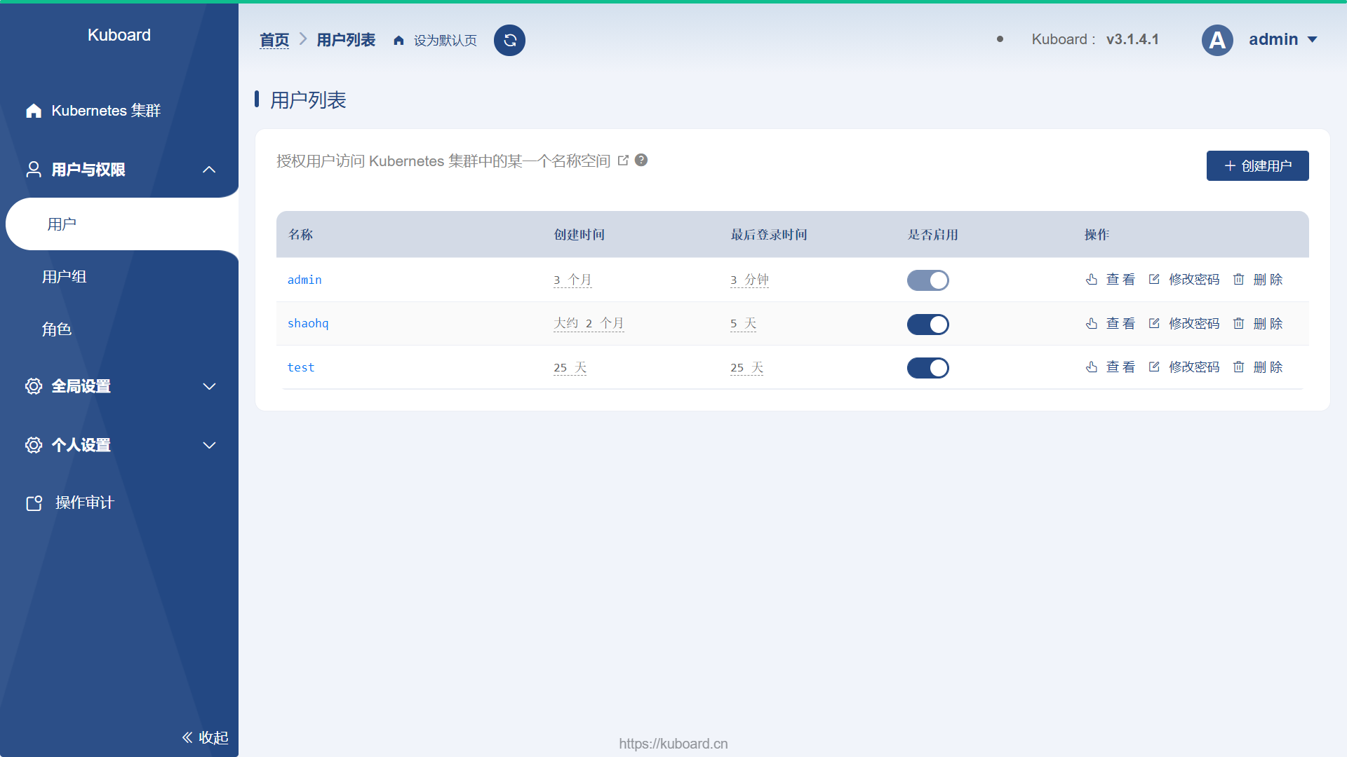
Task: Click the help question mark icon
Action: [x=641, y=160]
